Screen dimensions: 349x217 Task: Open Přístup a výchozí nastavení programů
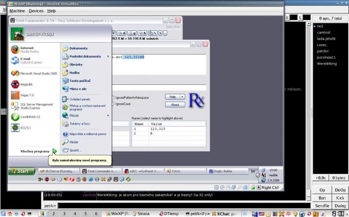click(x=84, y=107)
